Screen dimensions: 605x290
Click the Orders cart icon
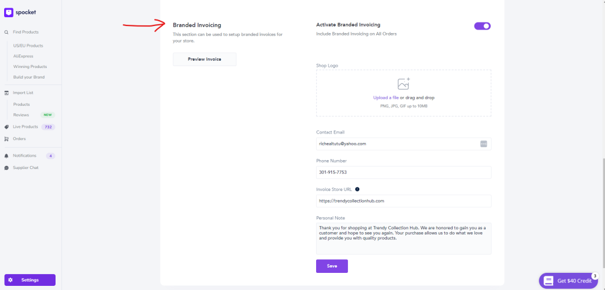coord(6,139)
